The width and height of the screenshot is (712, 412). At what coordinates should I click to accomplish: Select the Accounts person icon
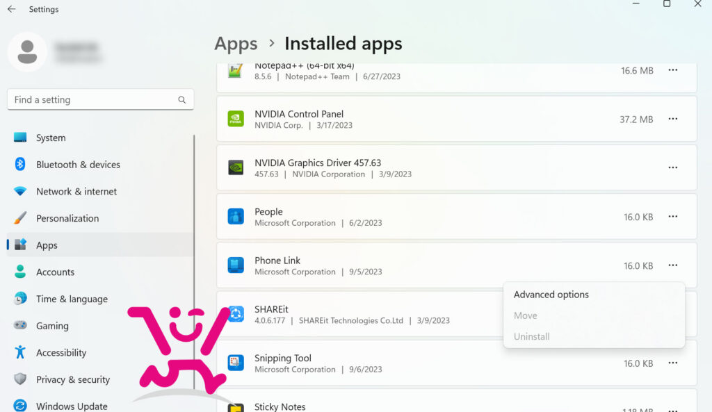click(20, 272)
